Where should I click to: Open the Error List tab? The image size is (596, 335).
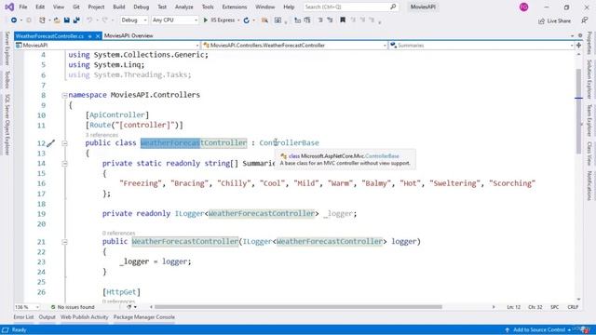pos(23,316)
